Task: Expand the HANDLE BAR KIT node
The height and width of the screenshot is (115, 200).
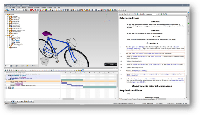Action: click(x=8, y=32)
